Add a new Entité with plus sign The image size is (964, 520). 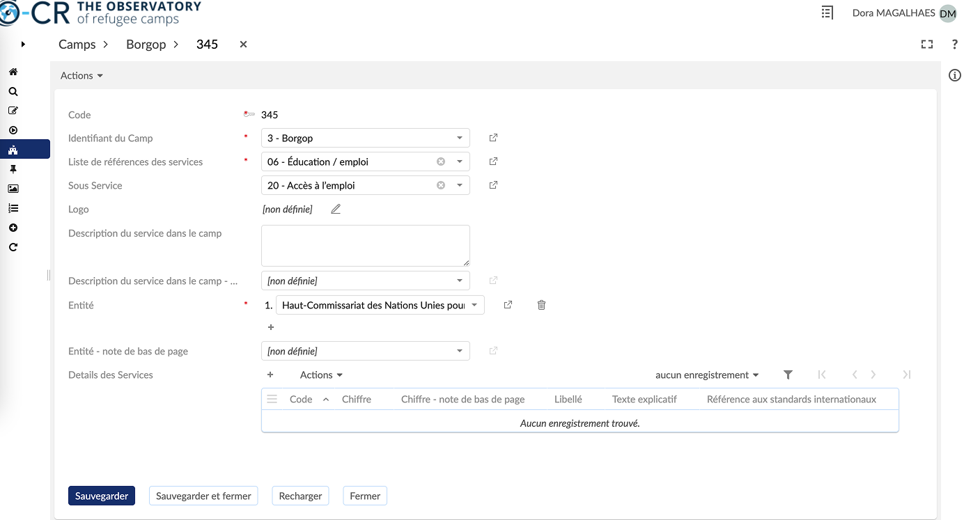(x=271, y=327)
